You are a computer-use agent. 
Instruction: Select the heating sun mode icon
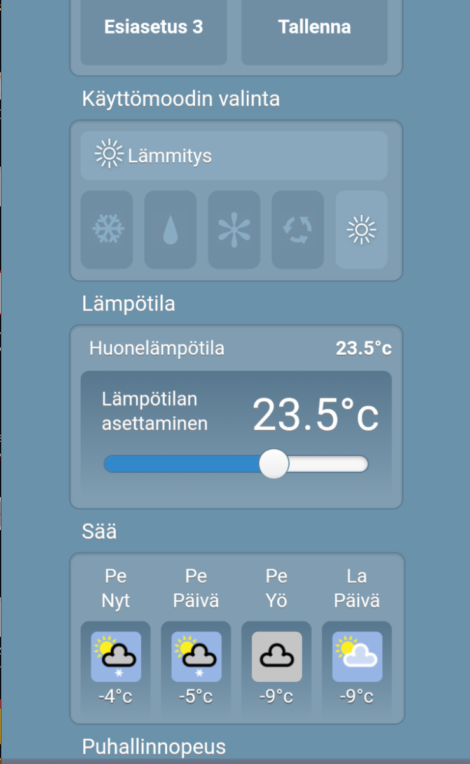click(x=361, y=229)
